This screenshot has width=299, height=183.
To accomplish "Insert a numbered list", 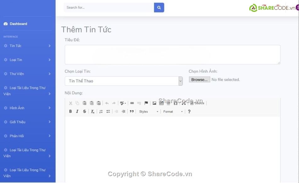I will click(x=101, y=111).
